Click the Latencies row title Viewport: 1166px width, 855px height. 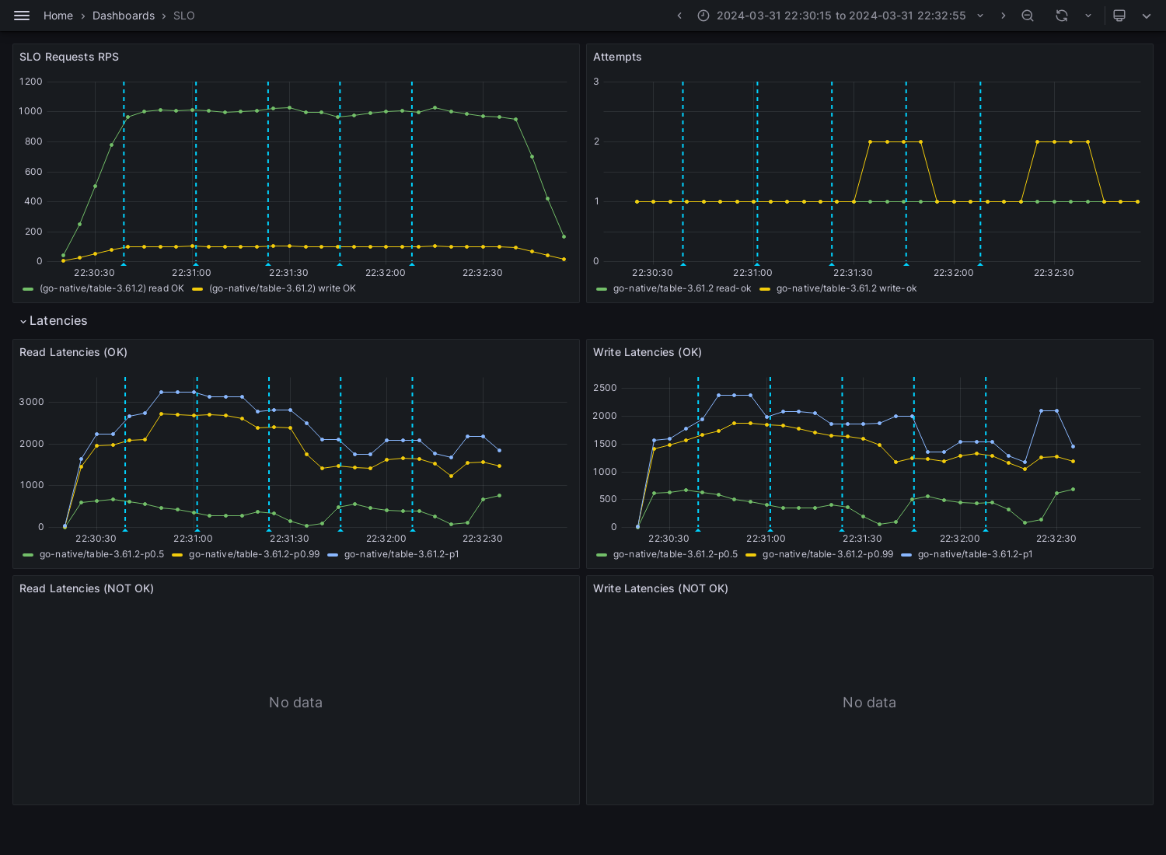coord(58,321)
